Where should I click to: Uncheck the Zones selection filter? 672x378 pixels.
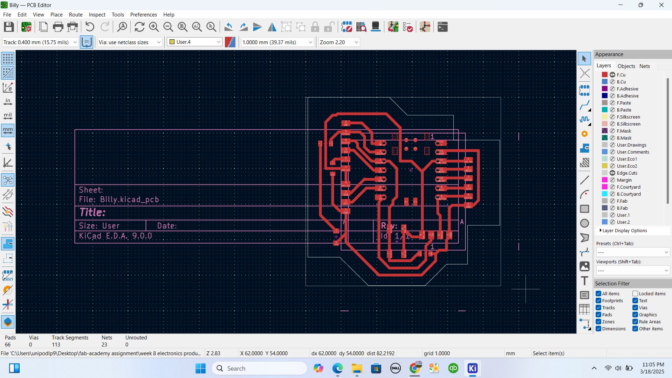pos(598,322)
